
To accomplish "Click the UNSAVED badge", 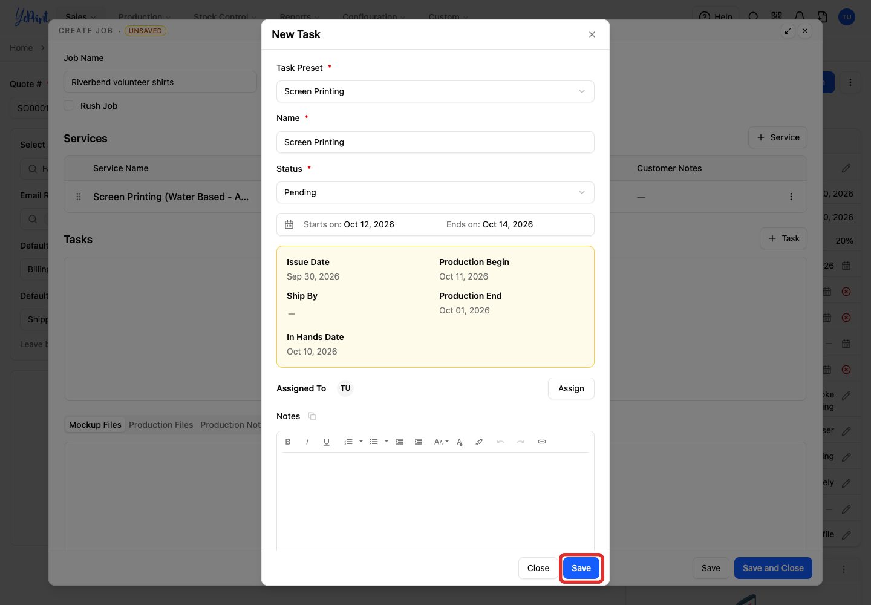I will pos(145,31).
